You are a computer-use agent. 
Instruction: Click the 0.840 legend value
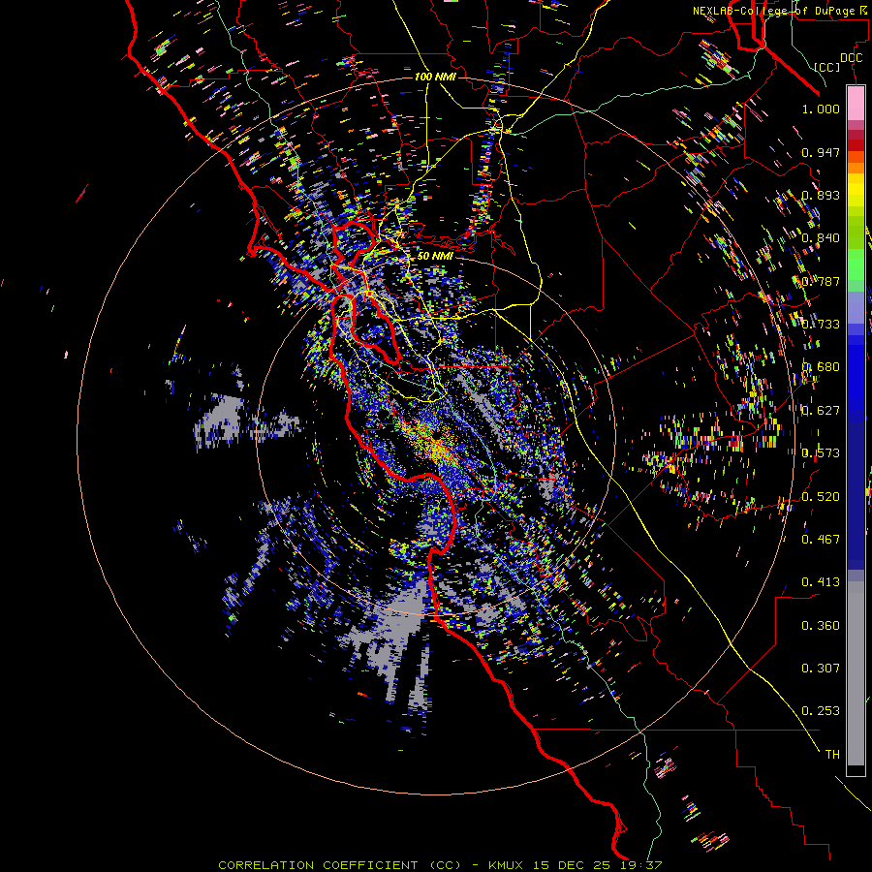(821, 237)
